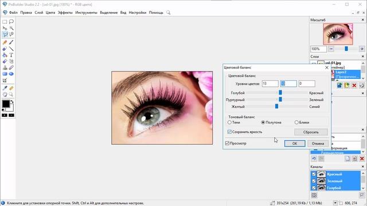367x206 pixels.
Task: Click the Пурпурный–Зеленый slider handle
Action: pos(280,100)
